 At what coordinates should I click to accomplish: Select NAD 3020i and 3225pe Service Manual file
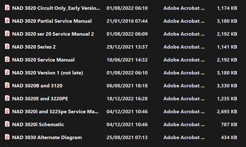coord(55,112)
